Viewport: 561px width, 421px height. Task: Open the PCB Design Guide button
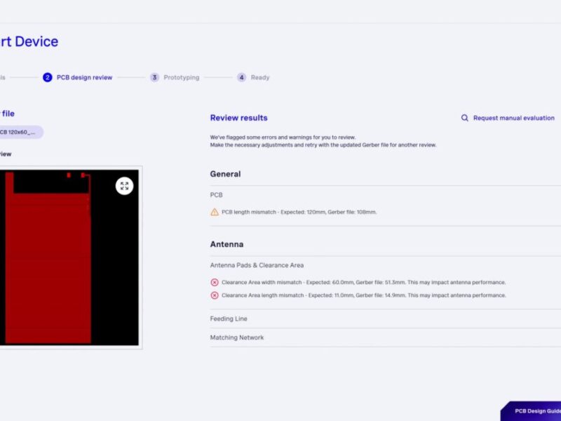tap(536, 411)
